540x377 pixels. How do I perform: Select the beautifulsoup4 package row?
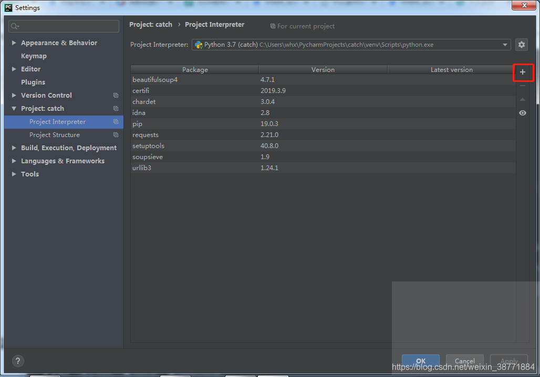coord(323,79)
